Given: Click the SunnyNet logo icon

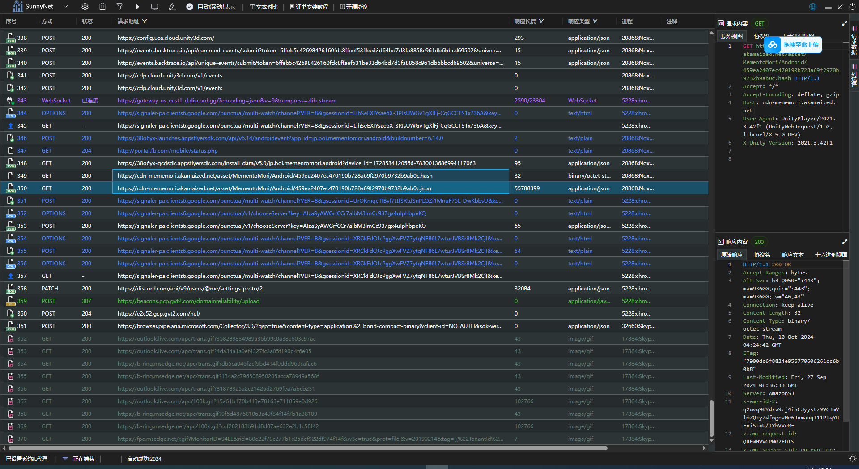Looking at the screenshot, I should (x=18, y=6).
